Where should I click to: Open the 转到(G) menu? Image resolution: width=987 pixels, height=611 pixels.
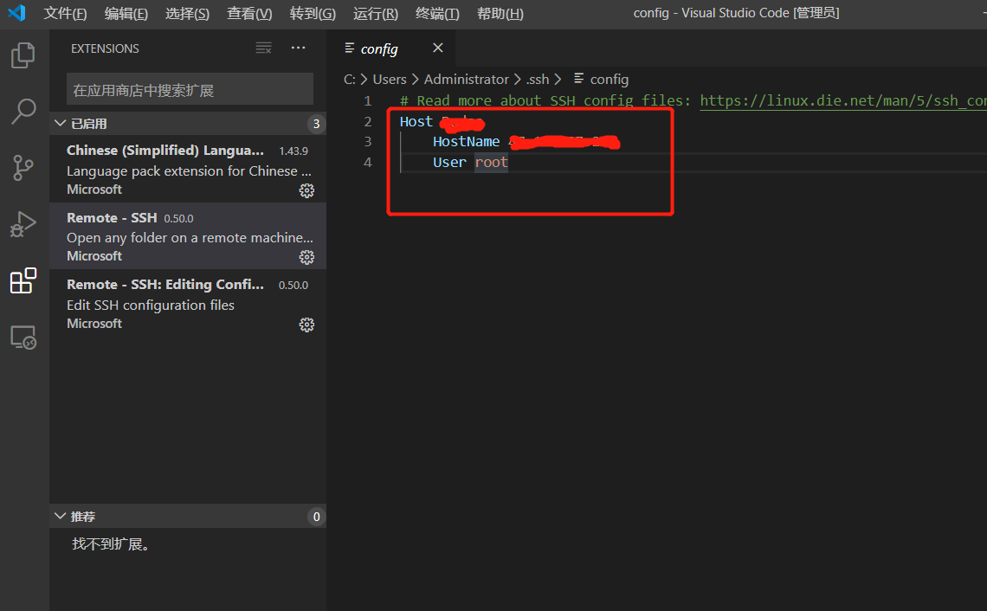click(313, 13)
